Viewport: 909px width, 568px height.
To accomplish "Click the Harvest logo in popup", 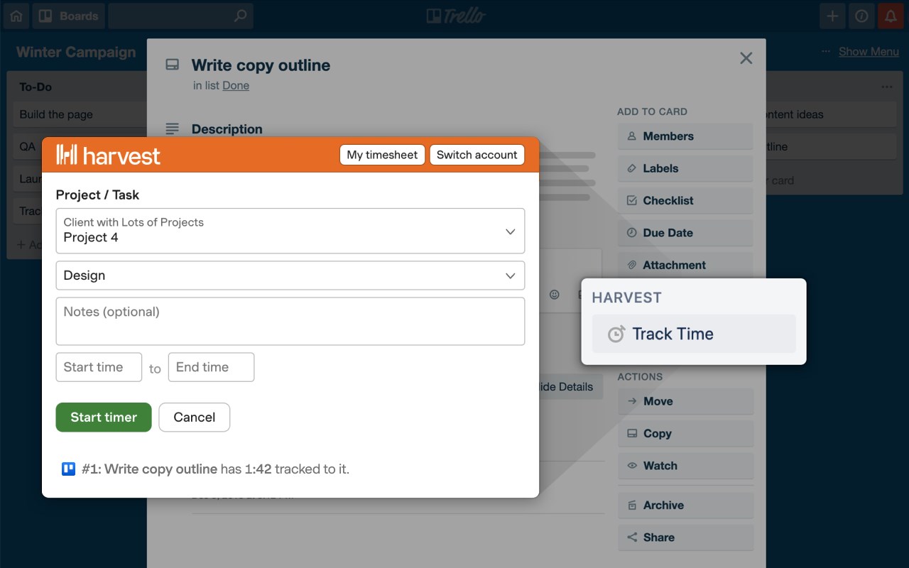I will coord(109,155).
